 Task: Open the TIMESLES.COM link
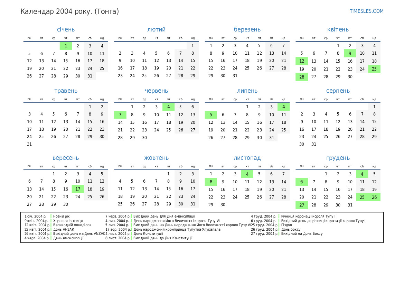(x=366, y=11)
